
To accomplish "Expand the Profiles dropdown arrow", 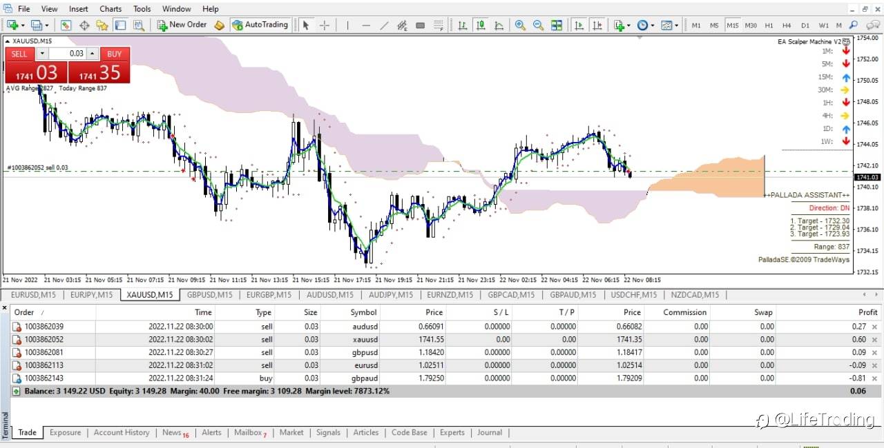I will 46,26.
